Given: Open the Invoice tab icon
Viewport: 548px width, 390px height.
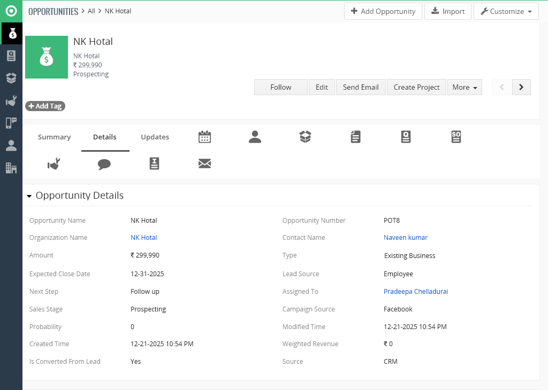Looking at the screenshot, I should point(154,163).
